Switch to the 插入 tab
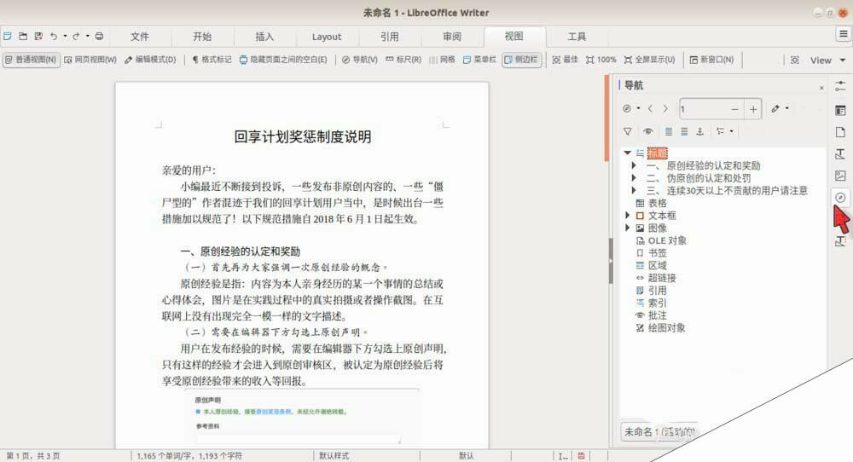Screen dimensions: 853x462 [x=264, y=37]
